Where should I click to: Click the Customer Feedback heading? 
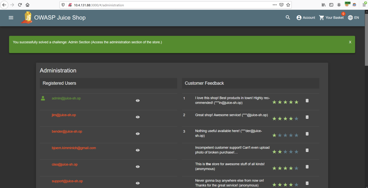point(205,83)
